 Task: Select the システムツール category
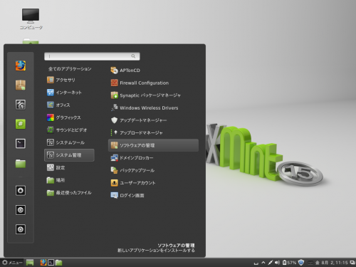tap(69, 142)
